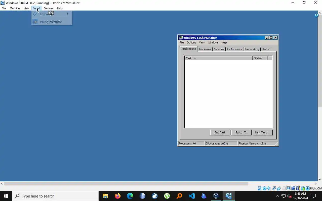Click the Switch To button
322x201 pixels.
coord(241,132)
